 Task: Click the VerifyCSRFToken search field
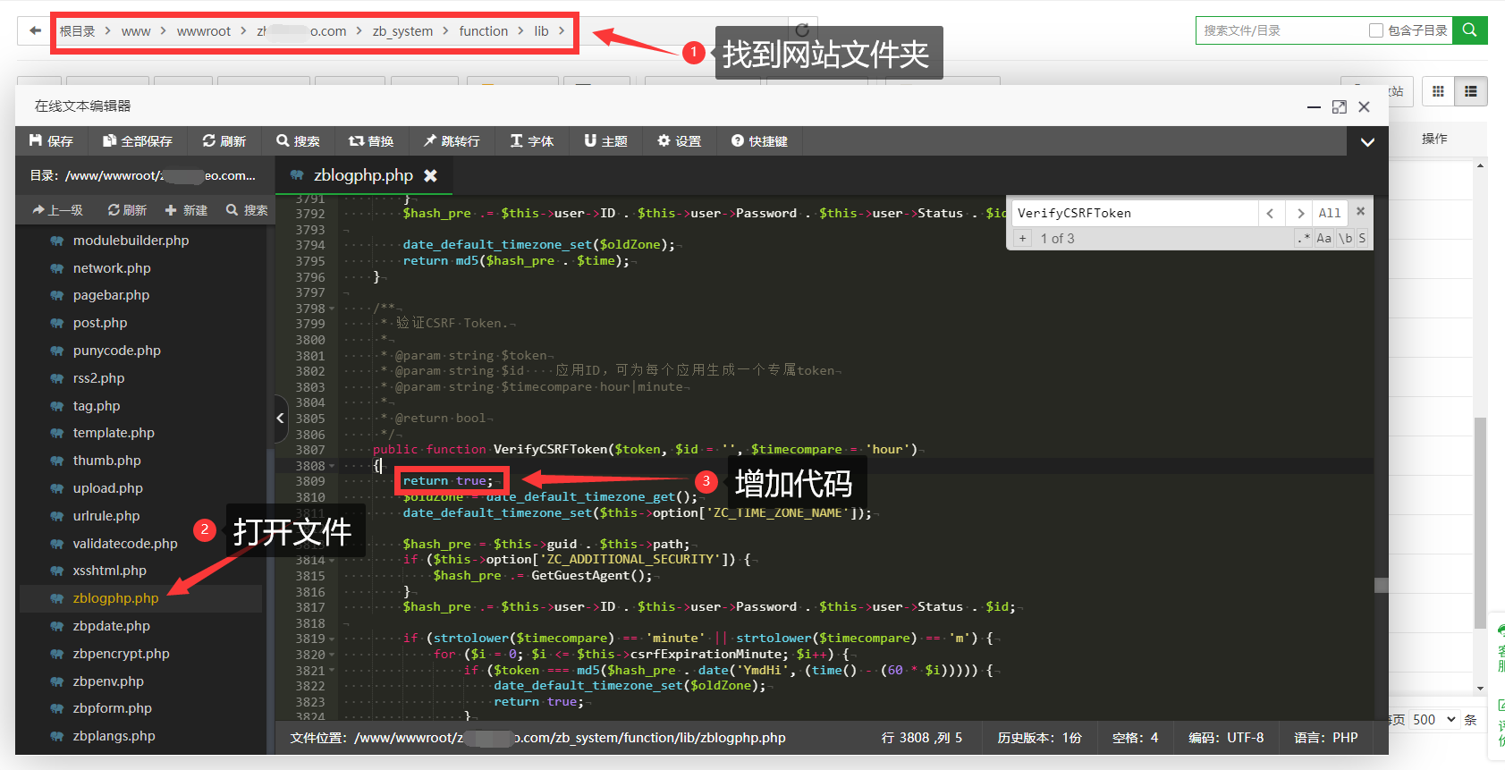click(1135, 213)
